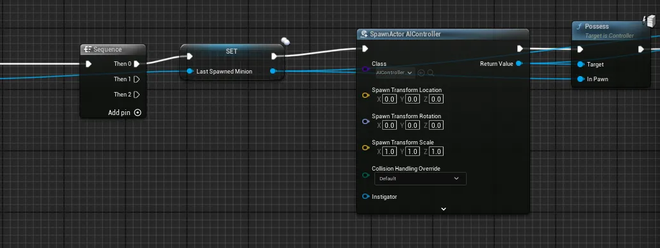Click the SET node output execution pin
The image size is (660, 248).
(275, 56)
